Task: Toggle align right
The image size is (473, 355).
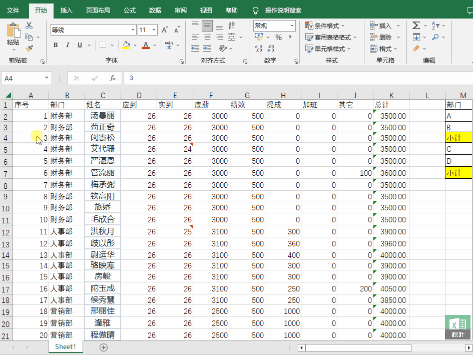Action: [x=219, y=37]
